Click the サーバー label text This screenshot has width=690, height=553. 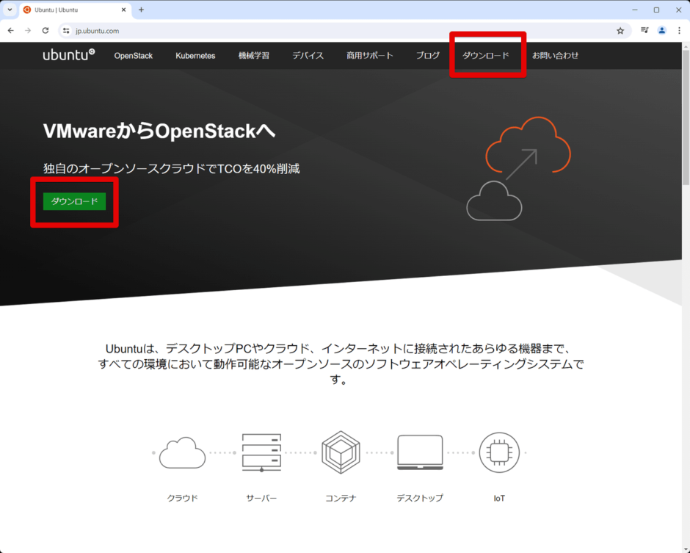pyautogui.click(x=261, y=499)
